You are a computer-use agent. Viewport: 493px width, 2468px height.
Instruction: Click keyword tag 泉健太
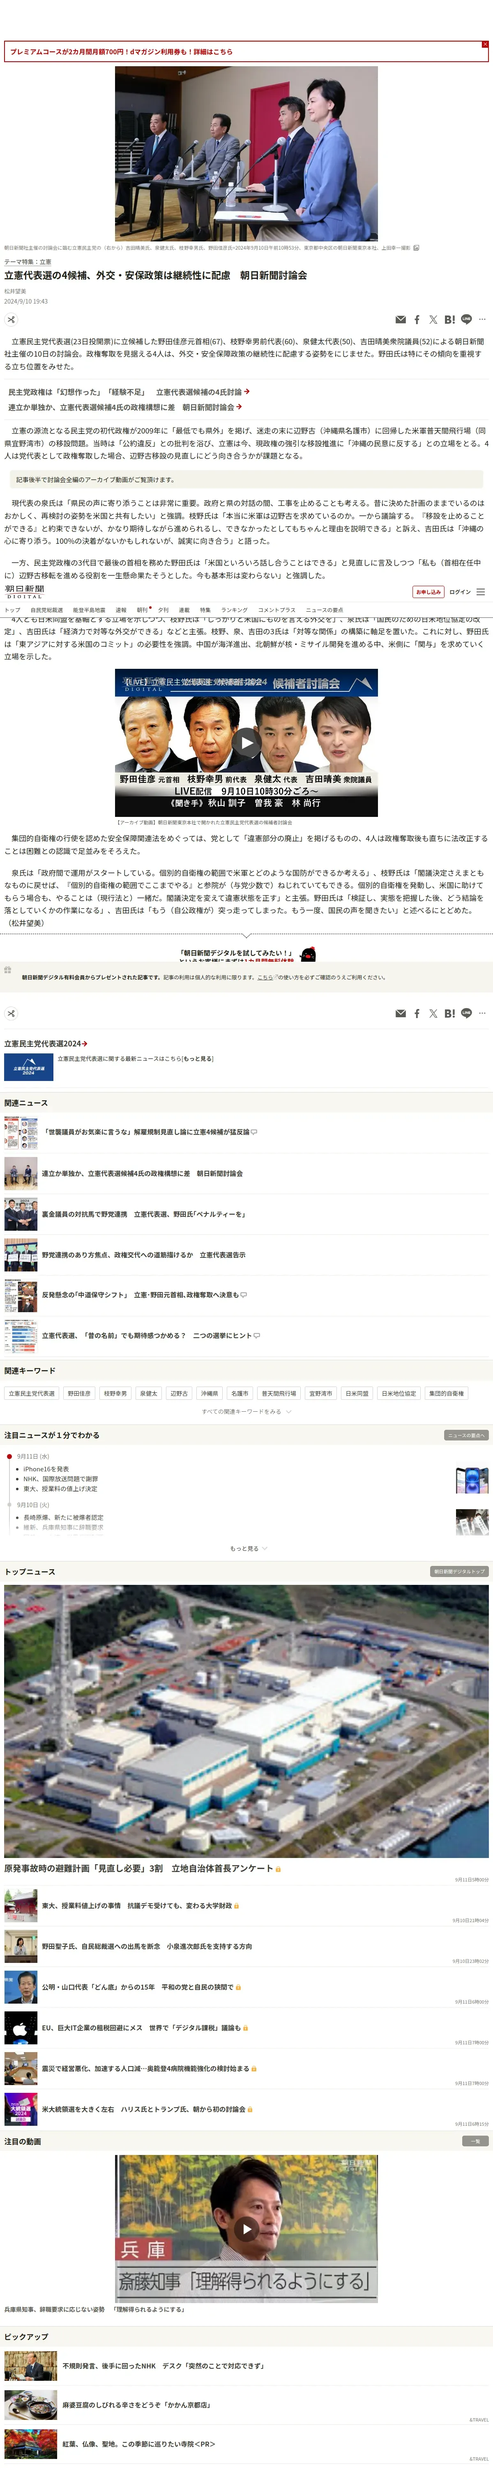coord(148,1393)
